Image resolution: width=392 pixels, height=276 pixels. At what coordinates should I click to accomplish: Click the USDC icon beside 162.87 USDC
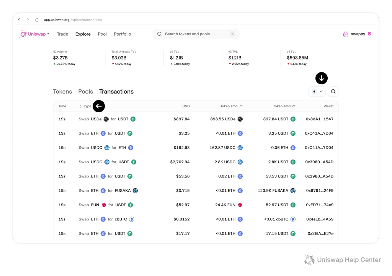coord(240,148)
